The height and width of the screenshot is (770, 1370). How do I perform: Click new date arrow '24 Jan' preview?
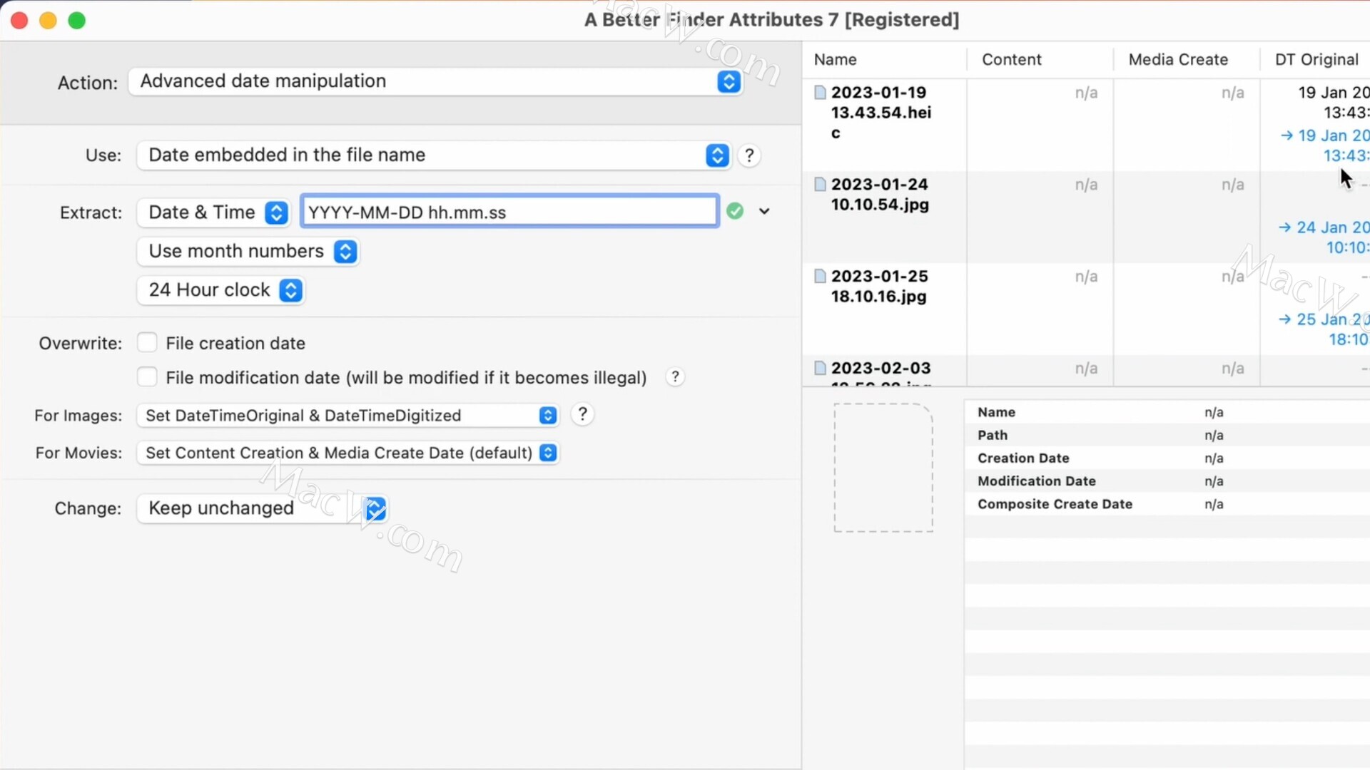(1285, 227)
